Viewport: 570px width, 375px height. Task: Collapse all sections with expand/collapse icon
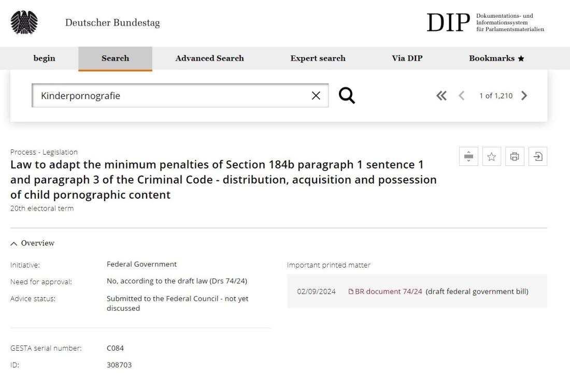468,157
